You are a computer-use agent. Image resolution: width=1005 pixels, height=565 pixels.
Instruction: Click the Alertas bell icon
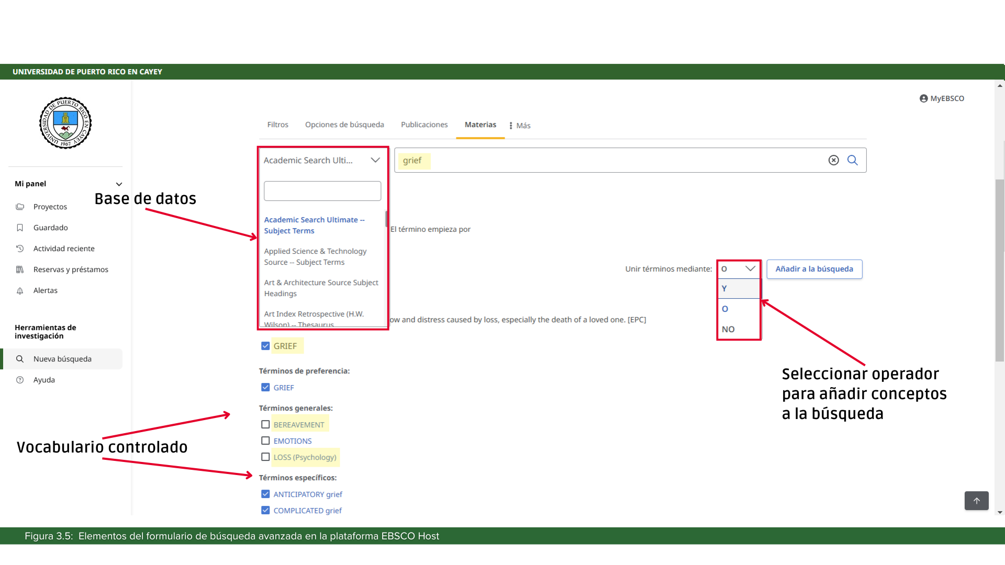[x=20, y=291]
